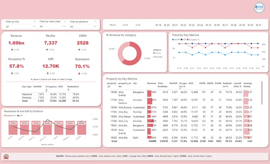Sort by Revenue column header
The width and height of the screenshot is (270, 164).
click(152, 83)
